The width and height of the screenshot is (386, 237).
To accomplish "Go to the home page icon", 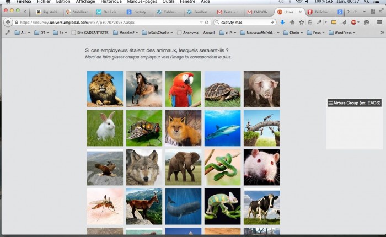I will click(292, 23).
